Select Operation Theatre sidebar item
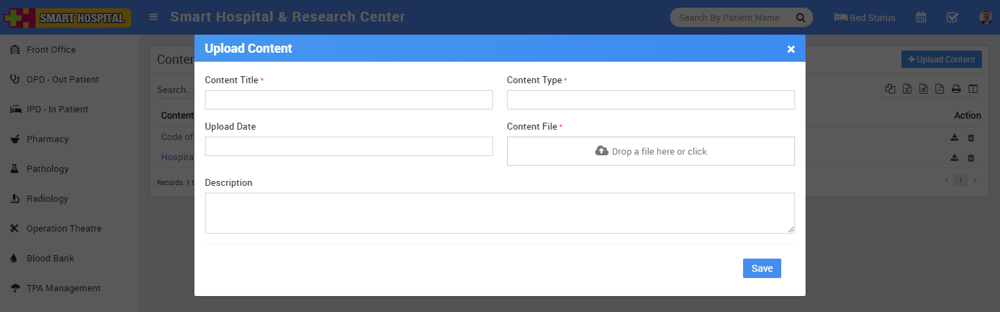 (x=64, y=229)
